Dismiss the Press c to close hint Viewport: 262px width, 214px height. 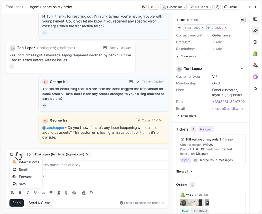163,203
